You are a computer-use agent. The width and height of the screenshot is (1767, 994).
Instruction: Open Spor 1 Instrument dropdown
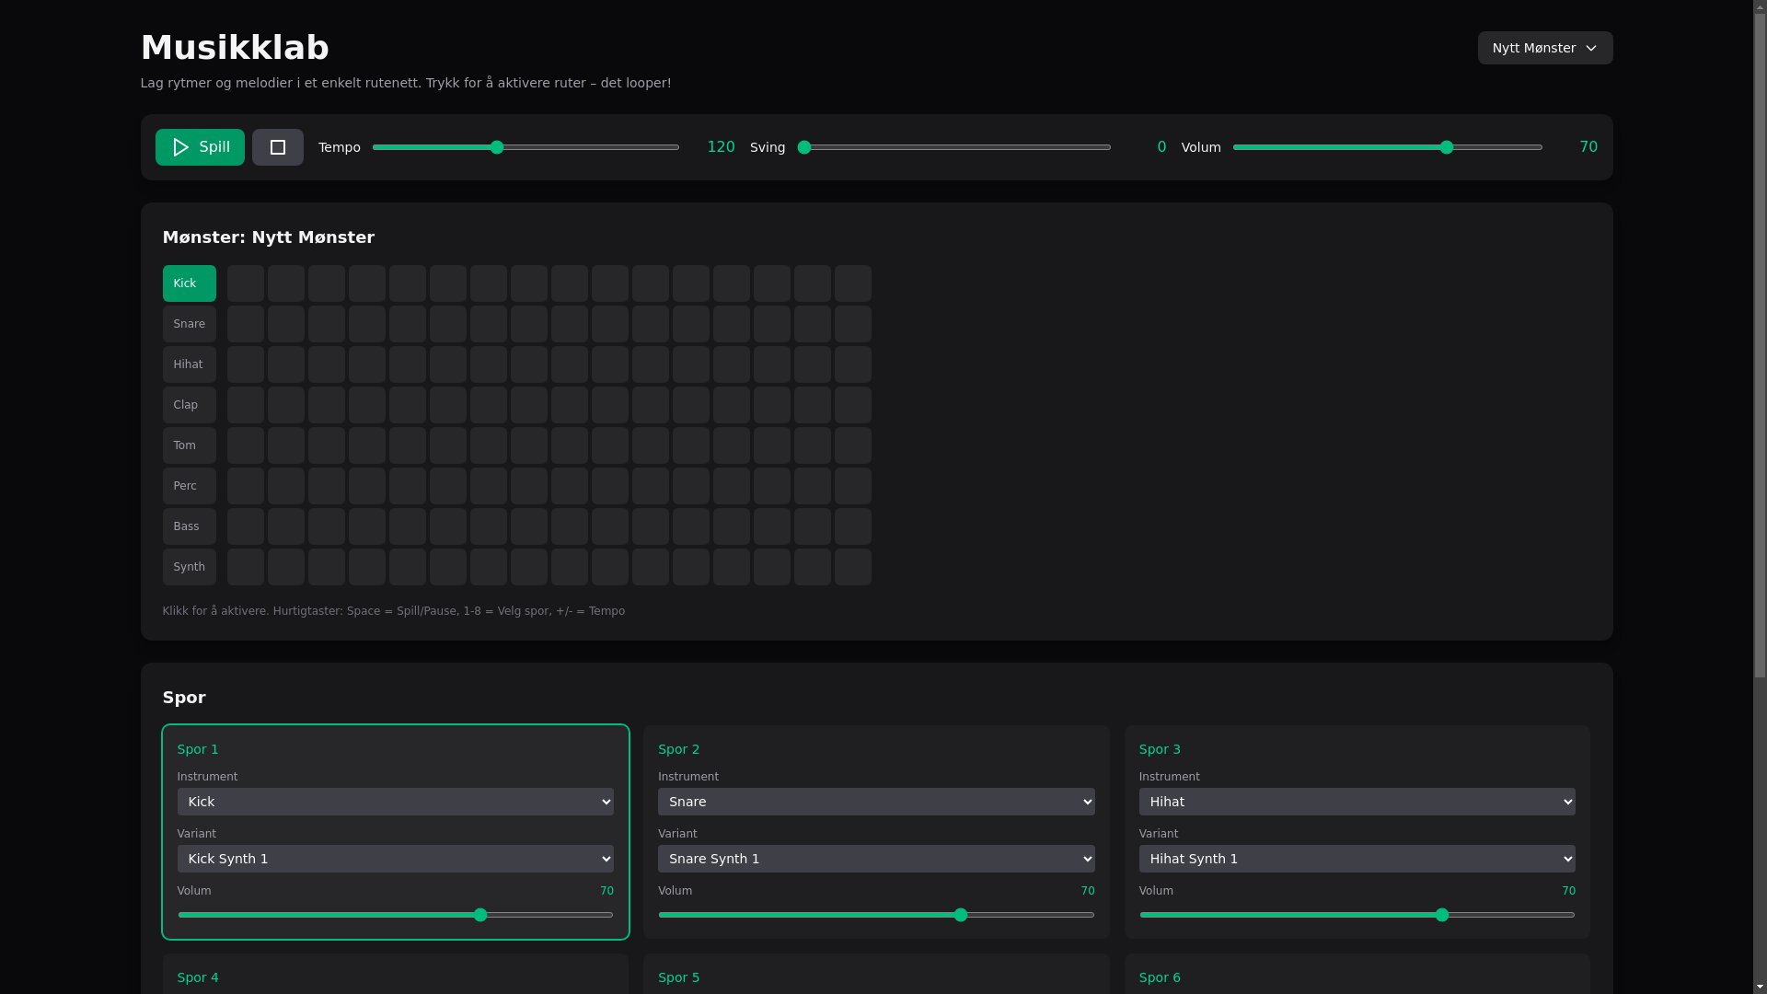tap(394, 802)
